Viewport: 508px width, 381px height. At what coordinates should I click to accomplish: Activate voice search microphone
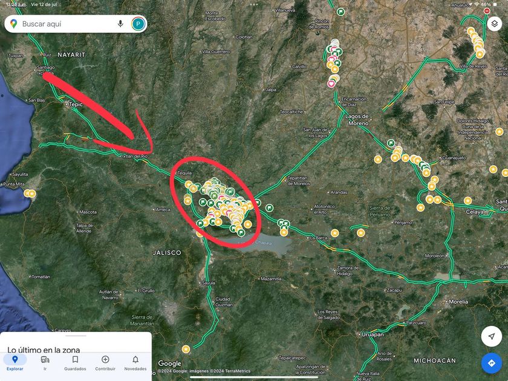click(120, 24)
